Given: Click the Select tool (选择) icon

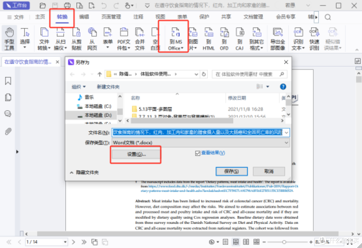Looking at the screenshot, I should coord(25,38).
